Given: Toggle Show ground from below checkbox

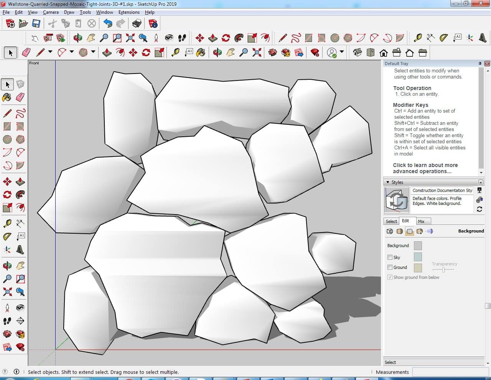Looking at the screenshot, I should pyautogui.click(x=390, y=277).
